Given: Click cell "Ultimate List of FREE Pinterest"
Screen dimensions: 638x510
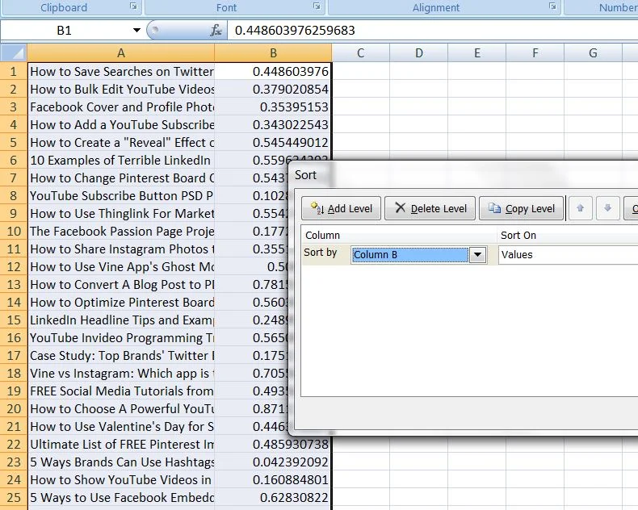Looking at the screenshot, I should click(x=121, y=444).
